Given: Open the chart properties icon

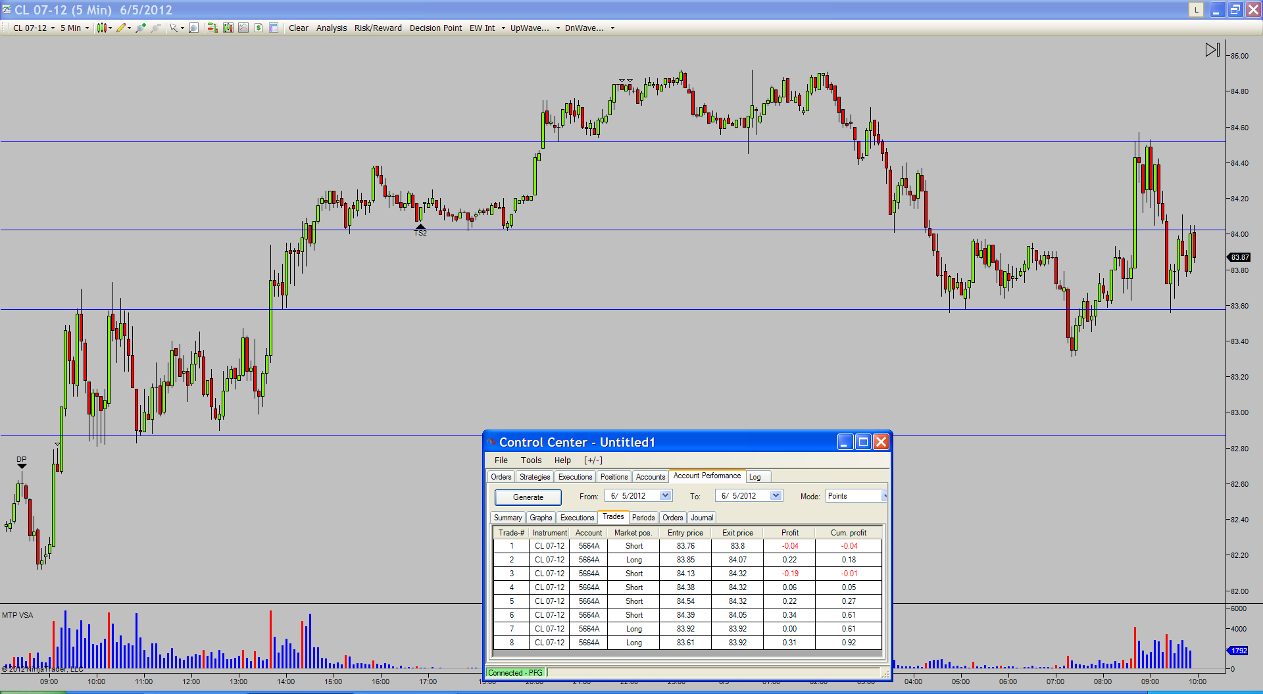Looking at the screenshot, I should coord(274,28).
